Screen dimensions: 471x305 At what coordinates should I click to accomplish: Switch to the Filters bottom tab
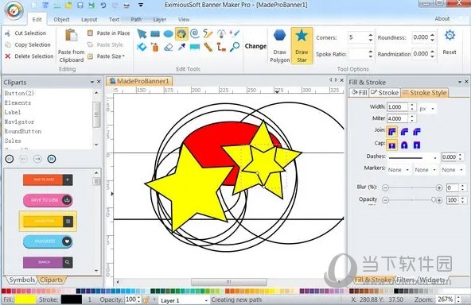point(406,280)
